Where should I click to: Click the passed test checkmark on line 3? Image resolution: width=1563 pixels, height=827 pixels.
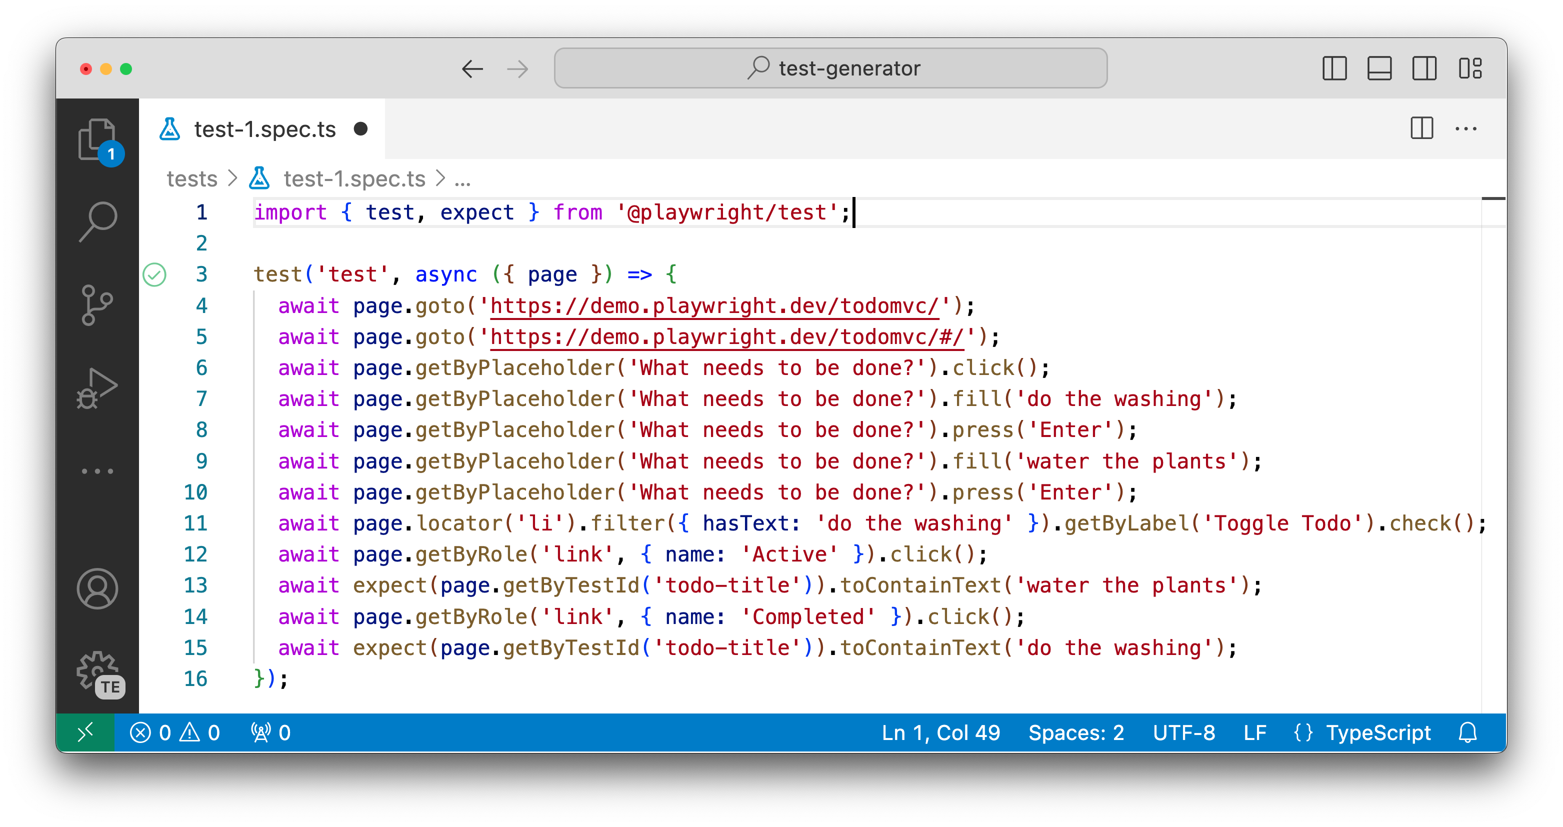[x=154, y=274]
